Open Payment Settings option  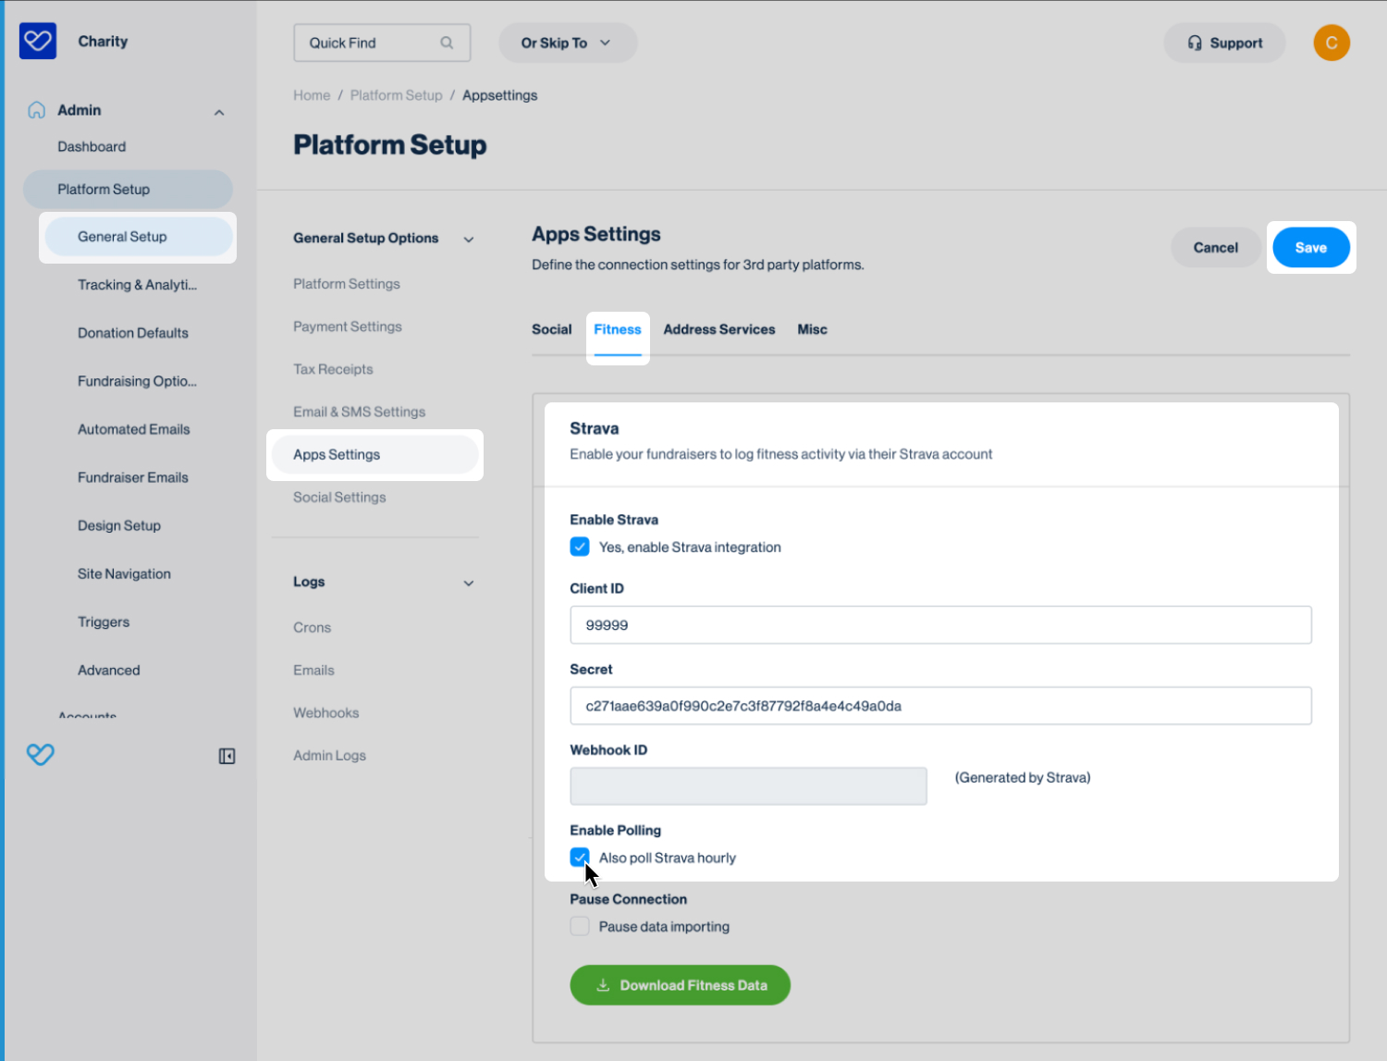pyautogui.click(x=348, y=327)
